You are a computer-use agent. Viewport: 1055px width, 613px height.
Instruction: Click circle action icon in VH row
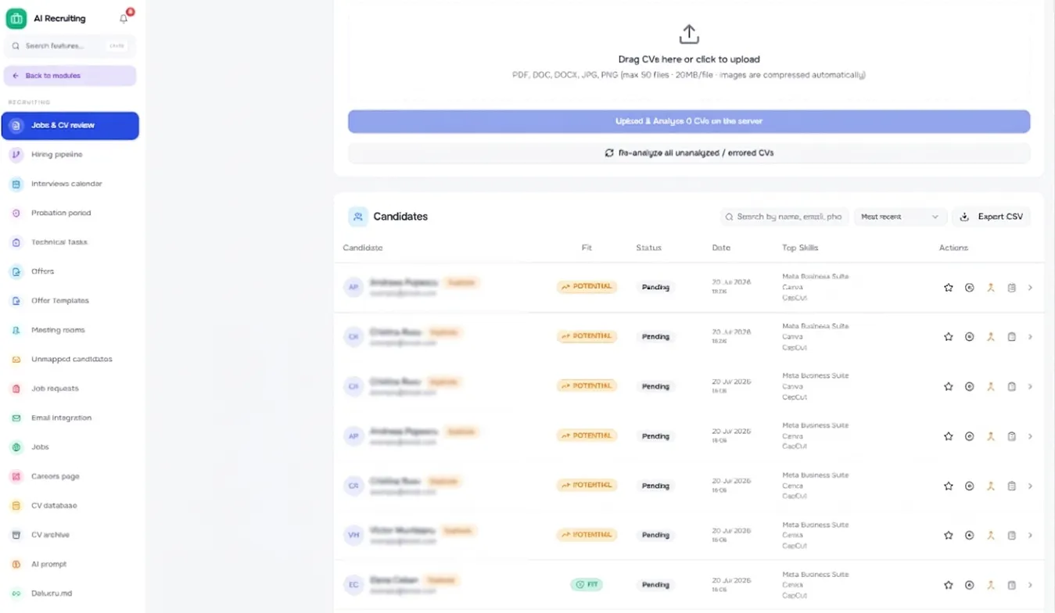pyautogui.click(x=970, y=536)
